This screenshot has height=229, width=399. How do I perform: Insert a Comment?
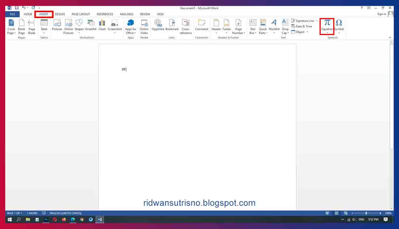click(202, 26)
